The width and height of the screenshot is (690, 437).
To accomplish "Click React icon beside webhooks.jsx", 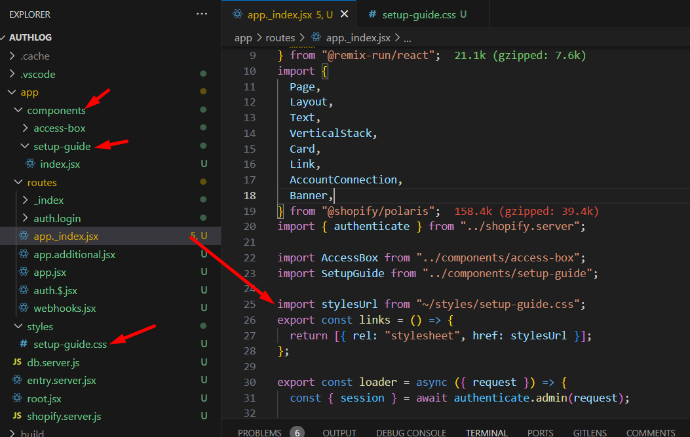I will point(24,308).
